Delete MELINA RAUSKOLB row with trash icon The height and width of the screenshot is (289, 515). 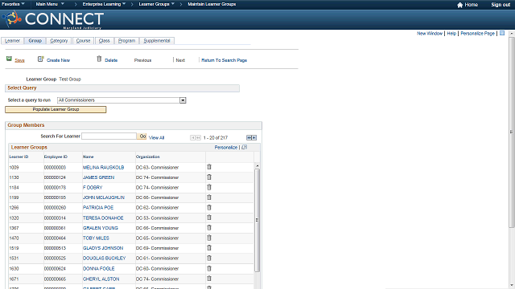click(209, 167)
